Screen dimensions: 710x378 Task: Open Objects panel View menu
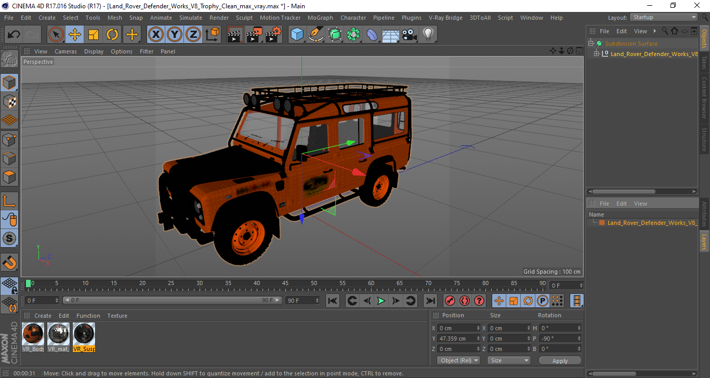(x=640, y=31)
